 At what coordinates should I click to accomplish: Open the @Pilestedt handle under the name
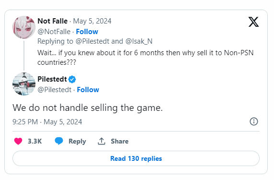pyautogui.click(x=55, y=90)
